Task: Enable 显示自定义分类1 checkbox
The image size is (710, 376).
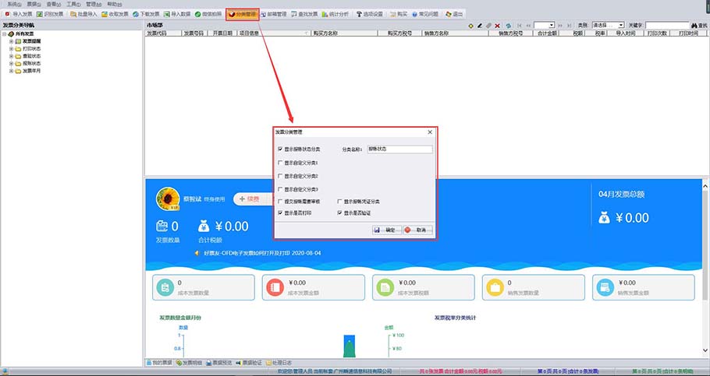Action: point(281,163)
